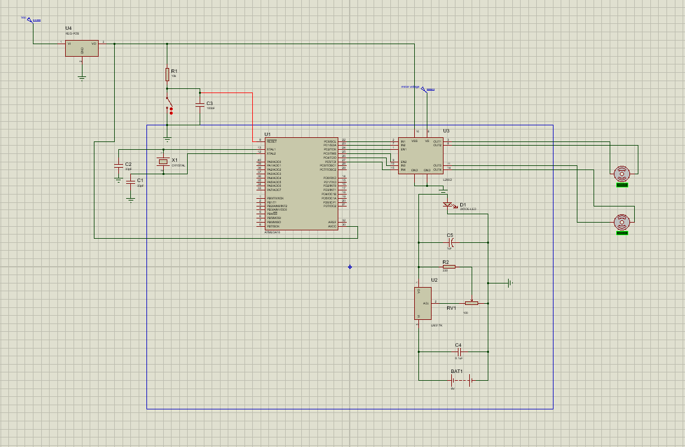685x447 pixels.
Task: Click the green status bar under lower motor
Action: tap(622, 233)
